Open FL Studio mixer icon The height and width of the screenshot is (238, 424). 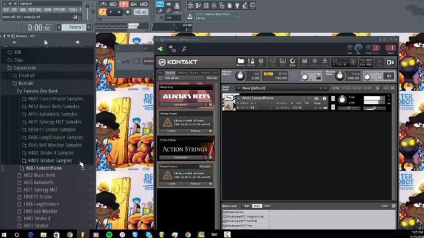click(x=214, y=5)
